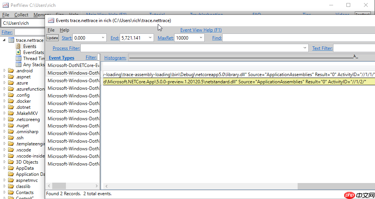Expand the .dotnet folder node
Viewport: 375px width, 199px height.
(5, 107)
